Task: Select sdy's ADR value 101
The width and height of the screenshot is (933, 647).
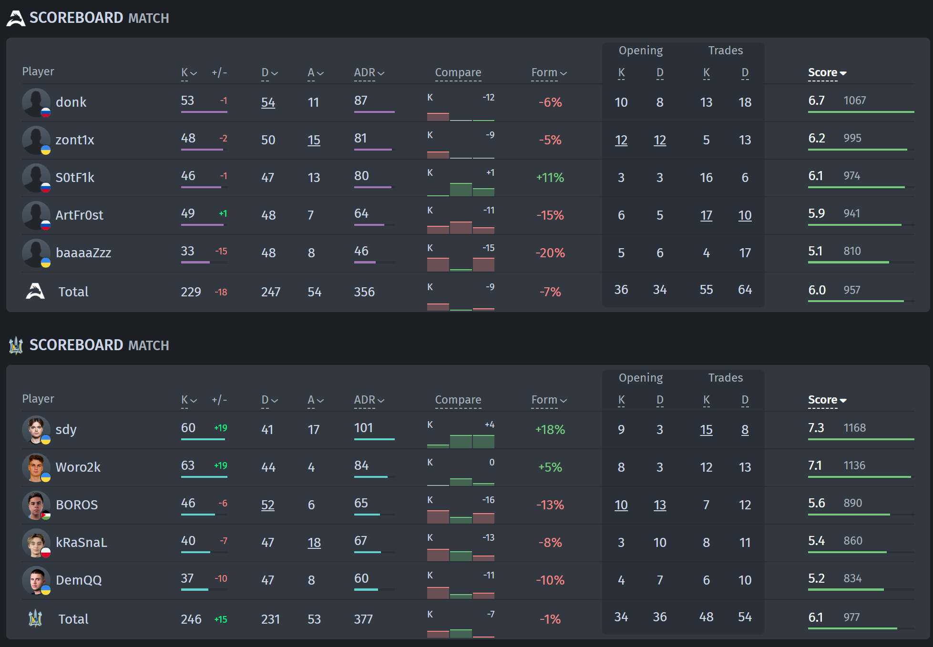Action: point(364,428)
